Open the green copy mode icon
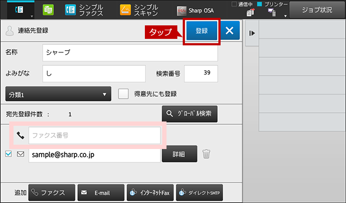 (48, 10)
